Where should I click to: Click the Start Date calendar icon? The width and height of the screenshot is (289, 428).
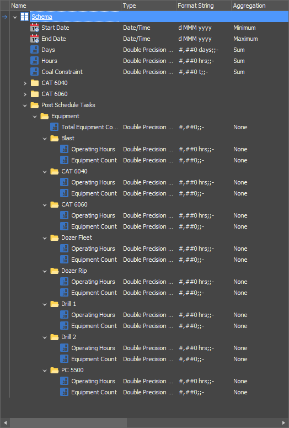click(35, 28)
